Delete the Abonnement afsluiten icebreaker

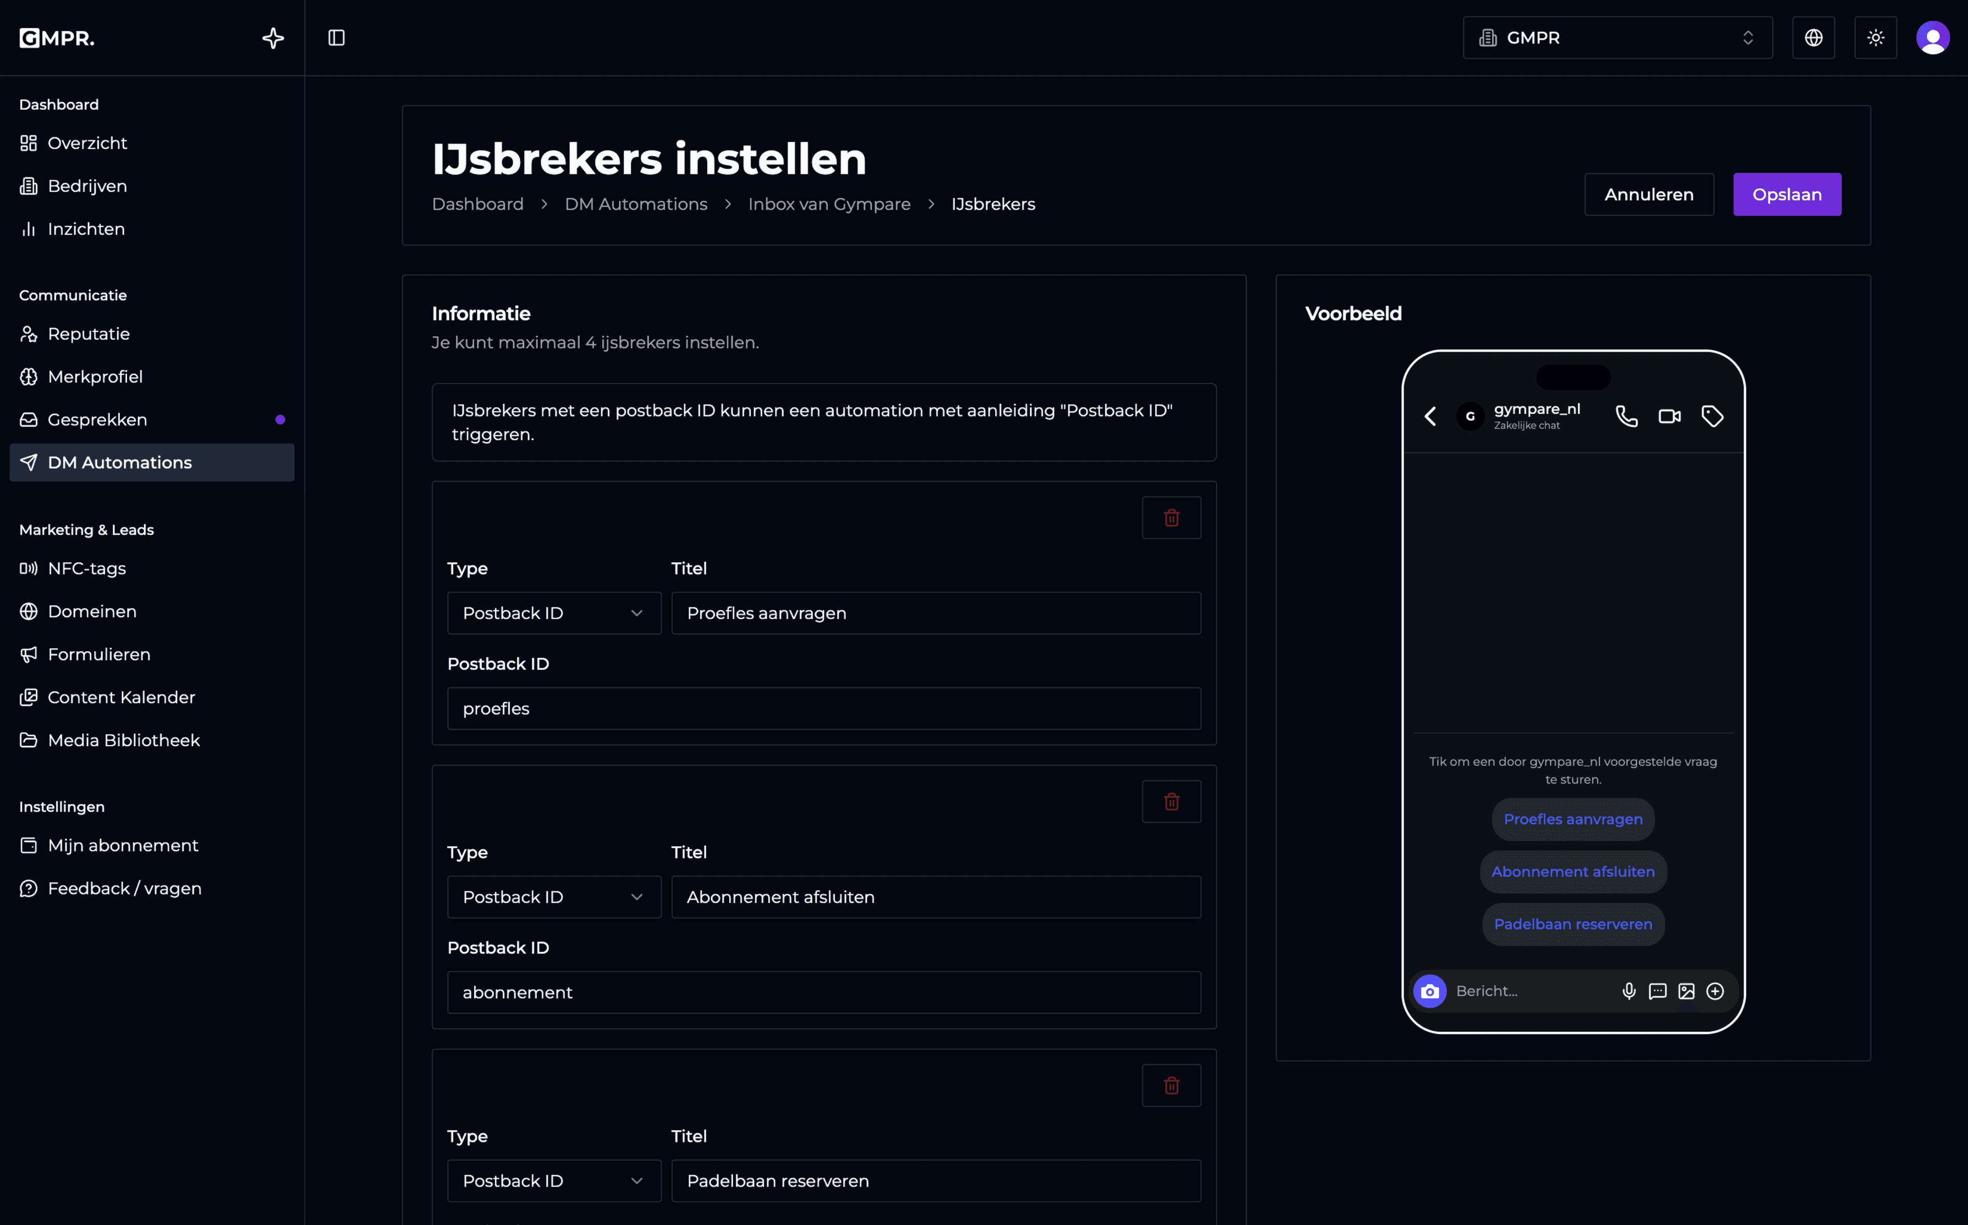pos(1171,802)
